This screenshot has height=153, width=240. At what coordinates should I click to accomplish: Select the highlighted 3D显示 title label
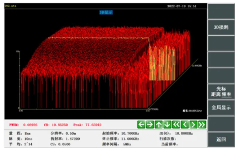coord(106,12)
